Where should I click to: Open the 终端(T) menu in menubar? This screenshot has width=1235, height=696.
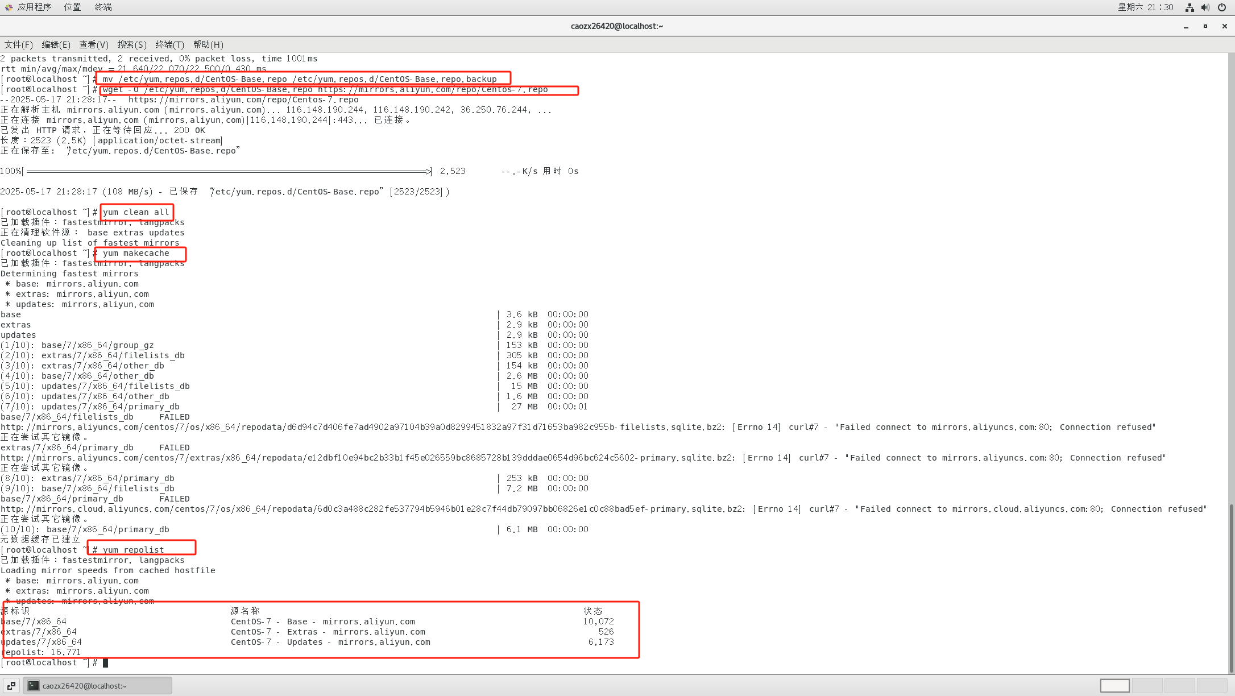coord(169,44)
